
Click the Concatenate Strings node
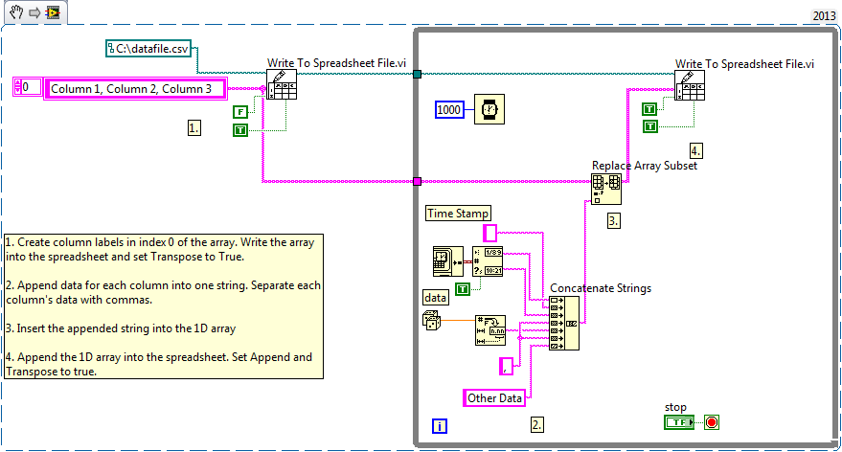(563, 323)
